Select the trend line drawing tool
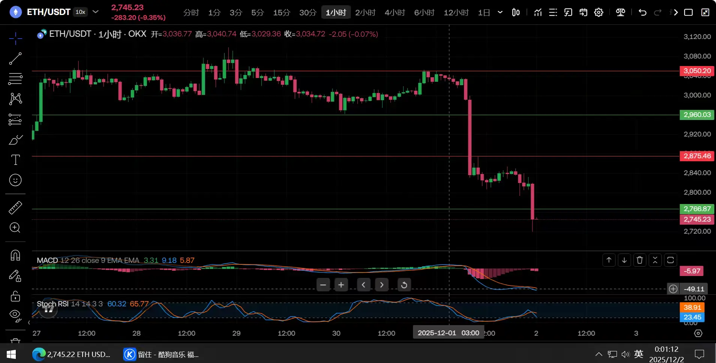Image resolution: width=716 pixels, height=363 pixels. tap(15, 58)
